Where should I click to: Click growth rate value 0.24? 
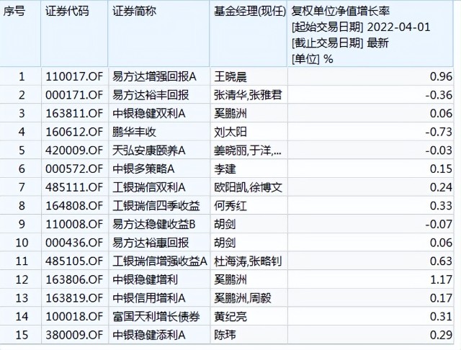click(441, 187)
